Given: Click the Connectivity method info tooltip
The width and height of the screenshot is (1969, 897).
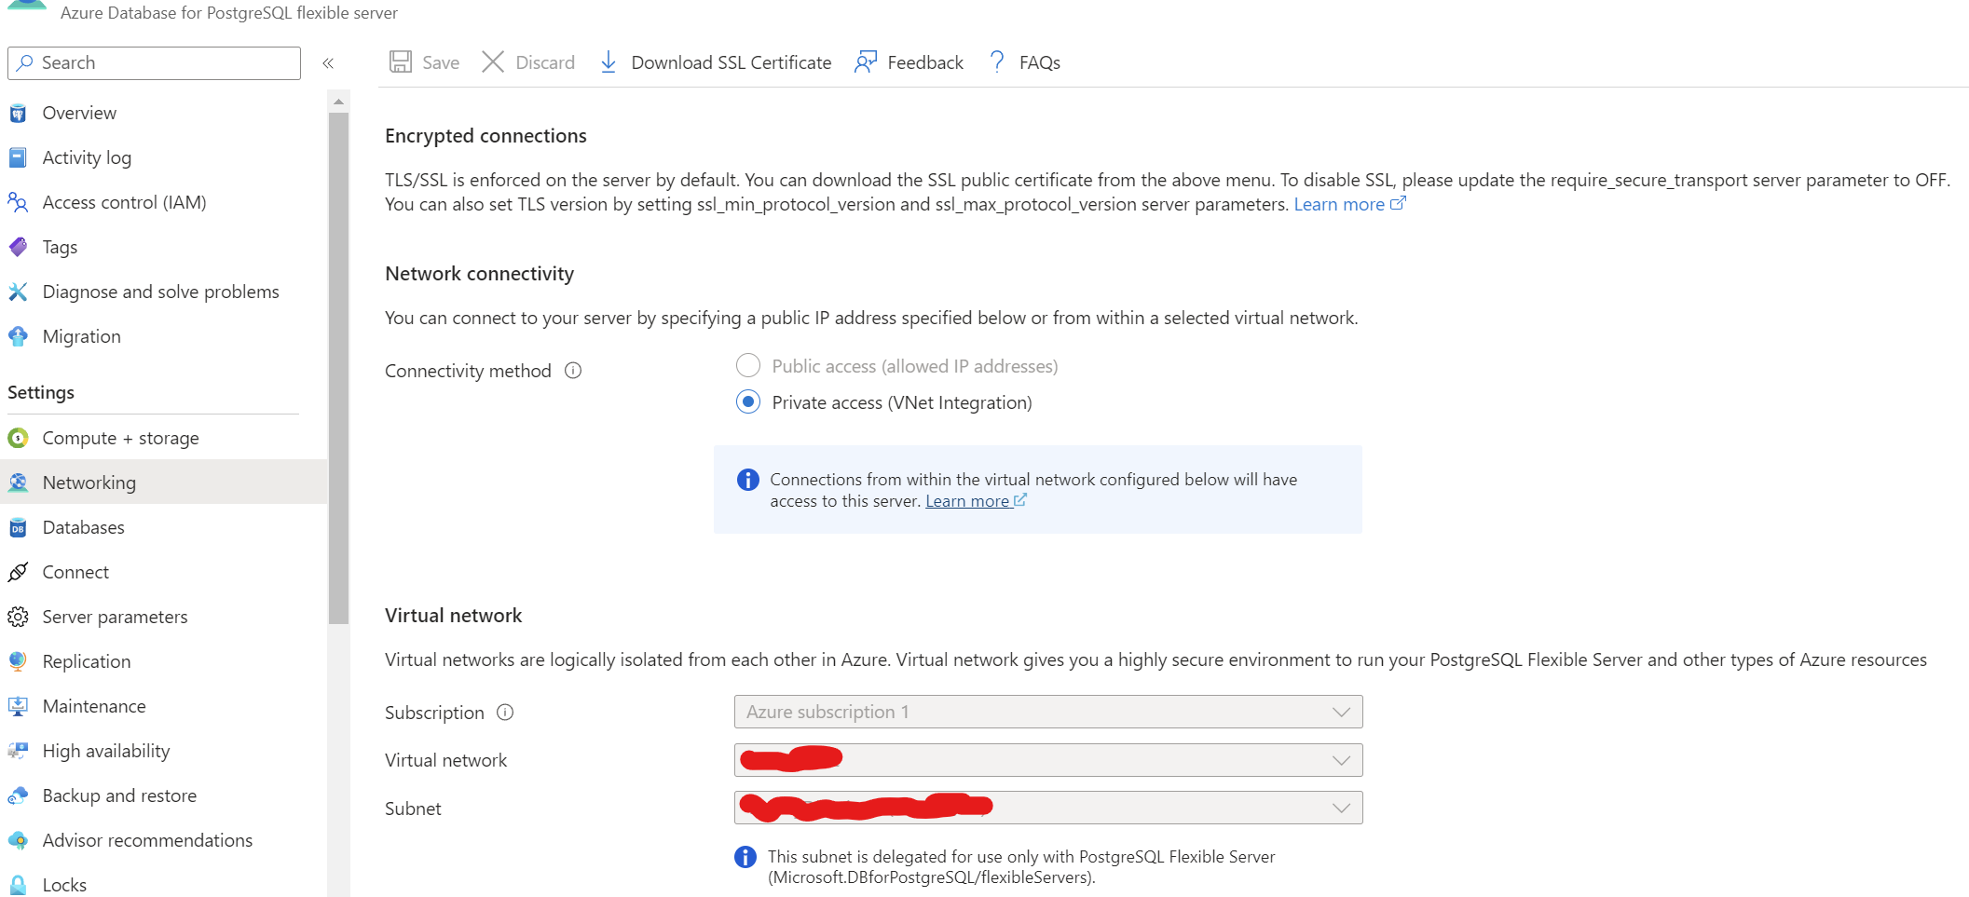Looking at the screenshot, I should (x=572, y=370).
